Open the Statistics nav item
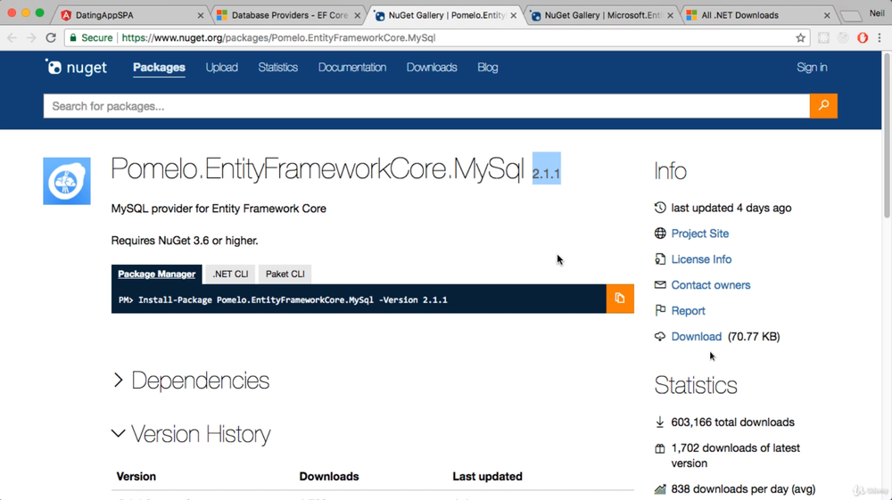Screen dimensions: 892x500 [x=277, y=67]
